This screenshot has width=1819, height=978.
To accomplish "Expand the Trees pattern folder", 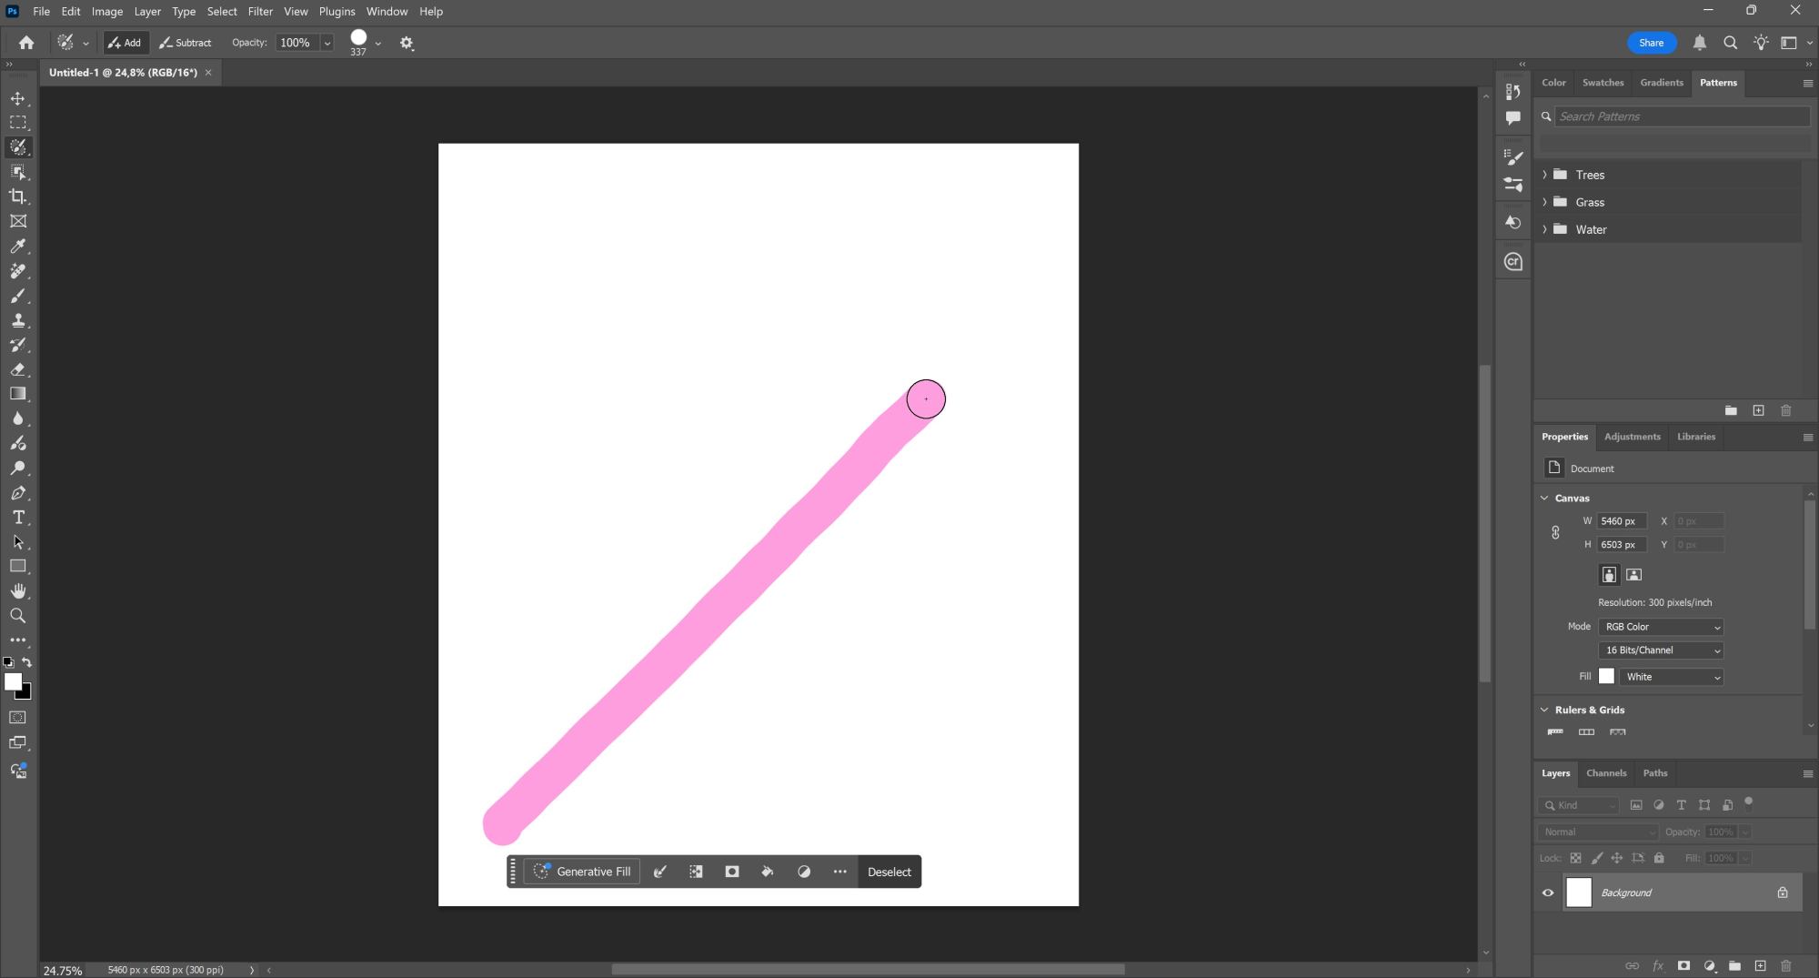I will (x=1544, y=175).
